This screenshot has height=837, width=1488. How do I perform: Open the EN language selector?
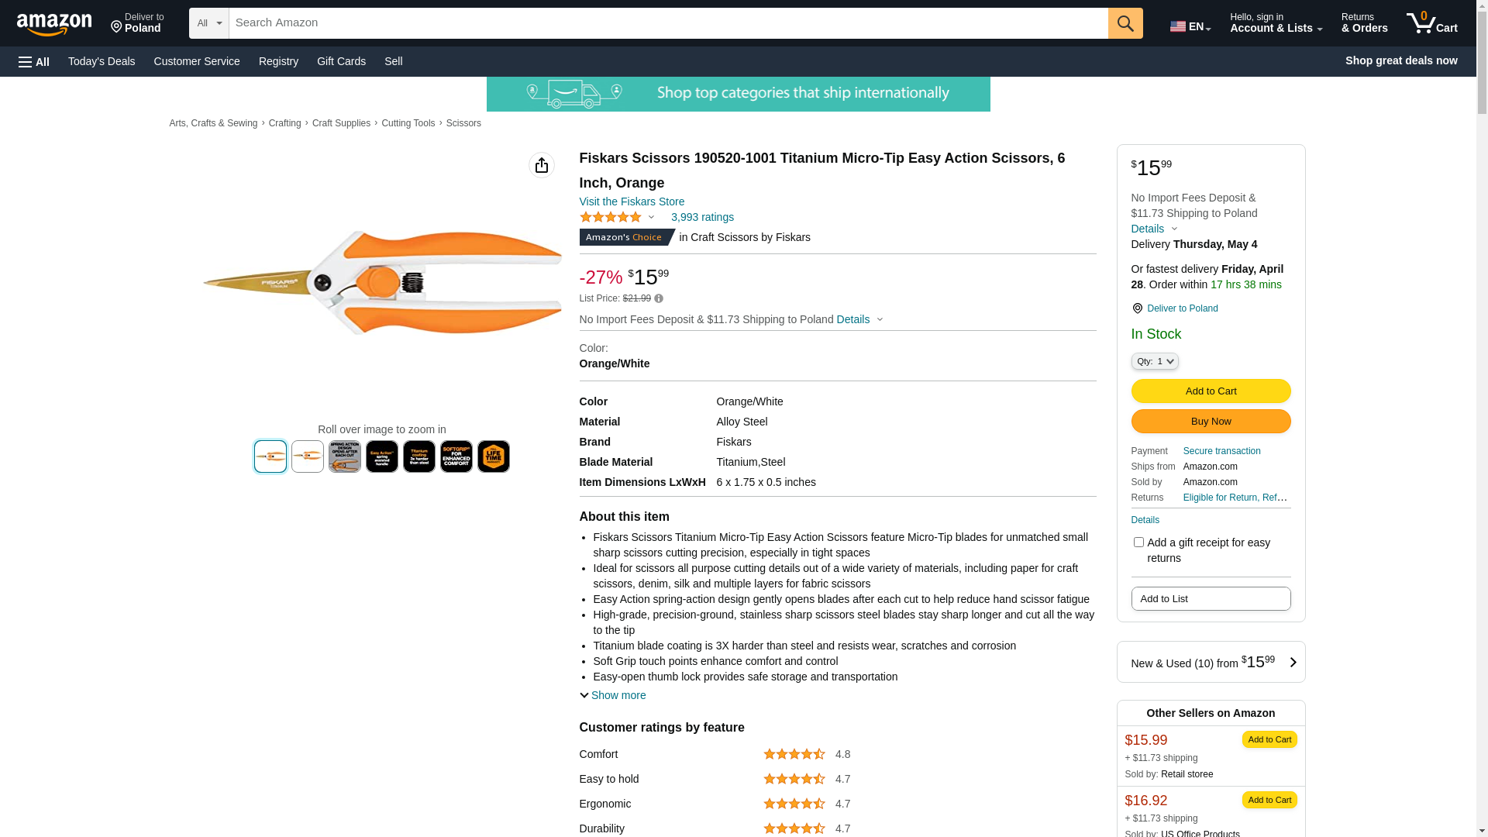pos(1190,26)
